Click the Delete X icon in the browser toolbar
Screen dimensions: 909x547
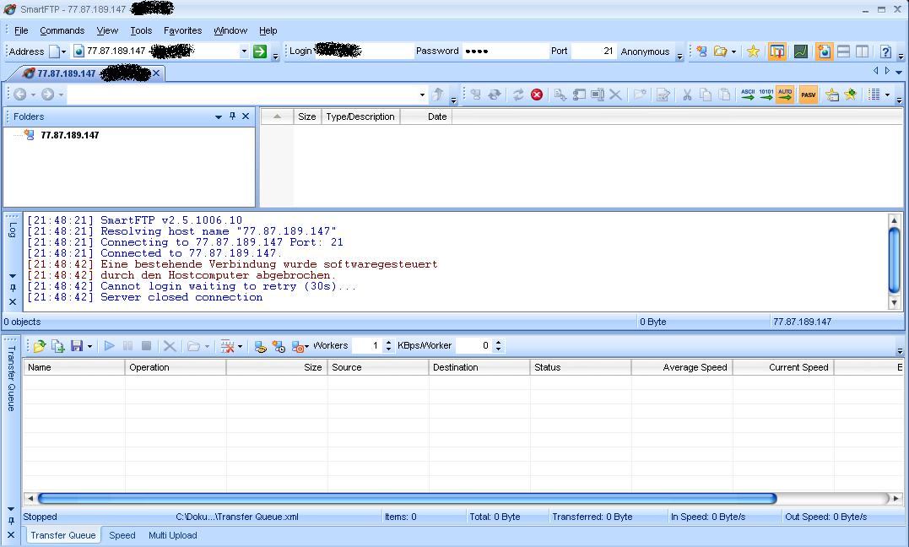coord(615,95)
